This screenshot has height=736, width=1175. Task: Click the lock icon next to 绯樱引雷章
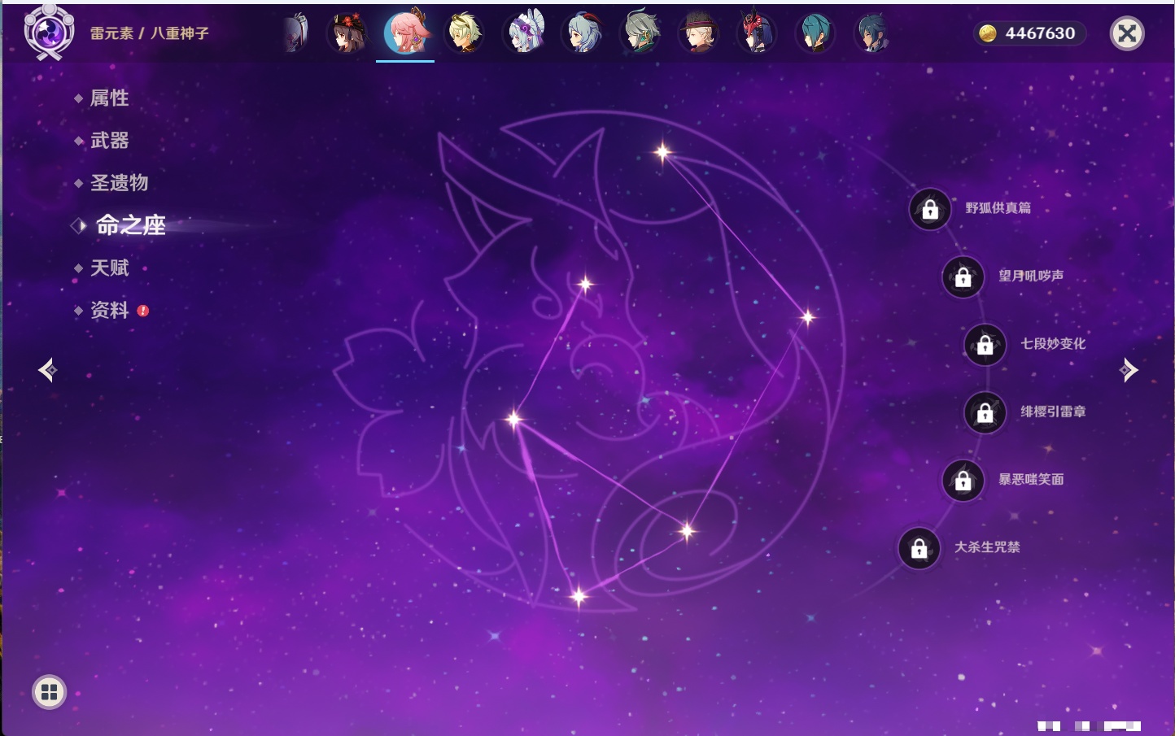pyautogui.click(x=985, y=413)
